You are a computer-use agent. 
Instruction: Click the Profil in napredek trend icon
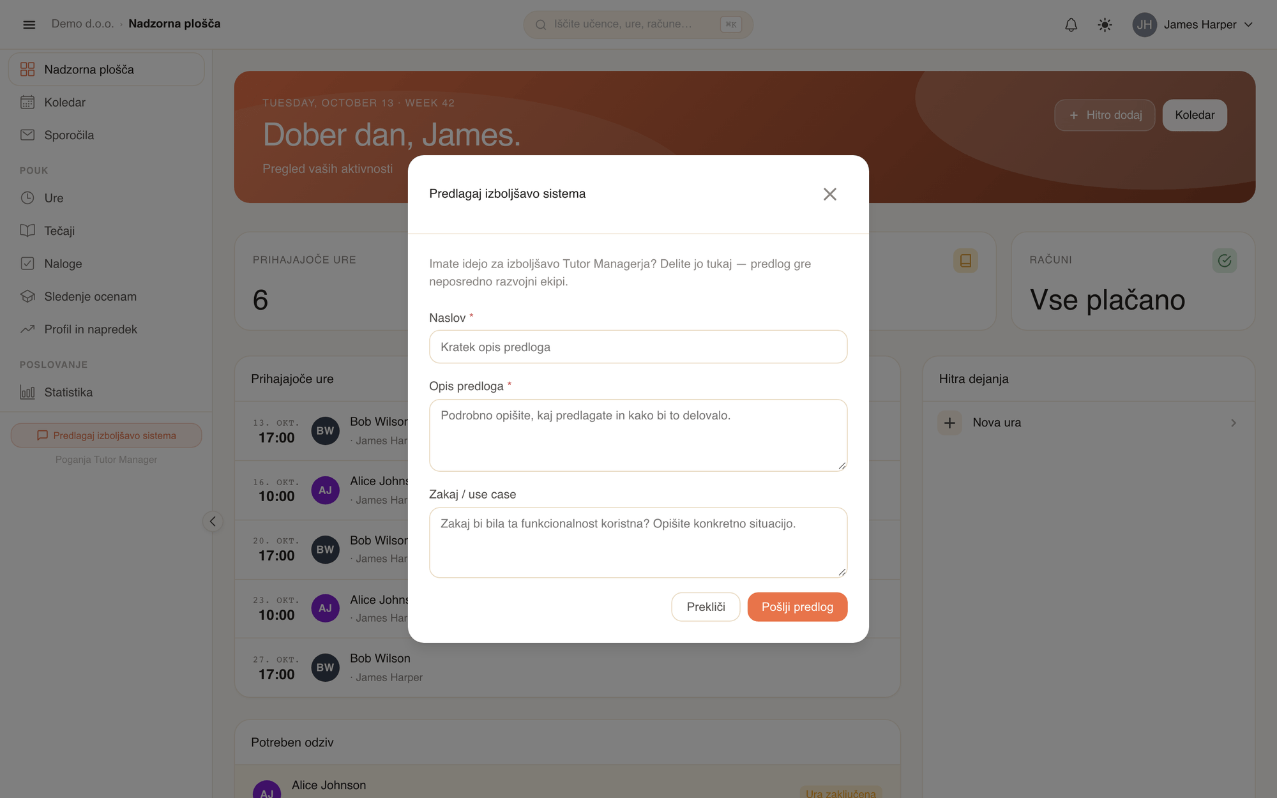(x=27, y=329)
